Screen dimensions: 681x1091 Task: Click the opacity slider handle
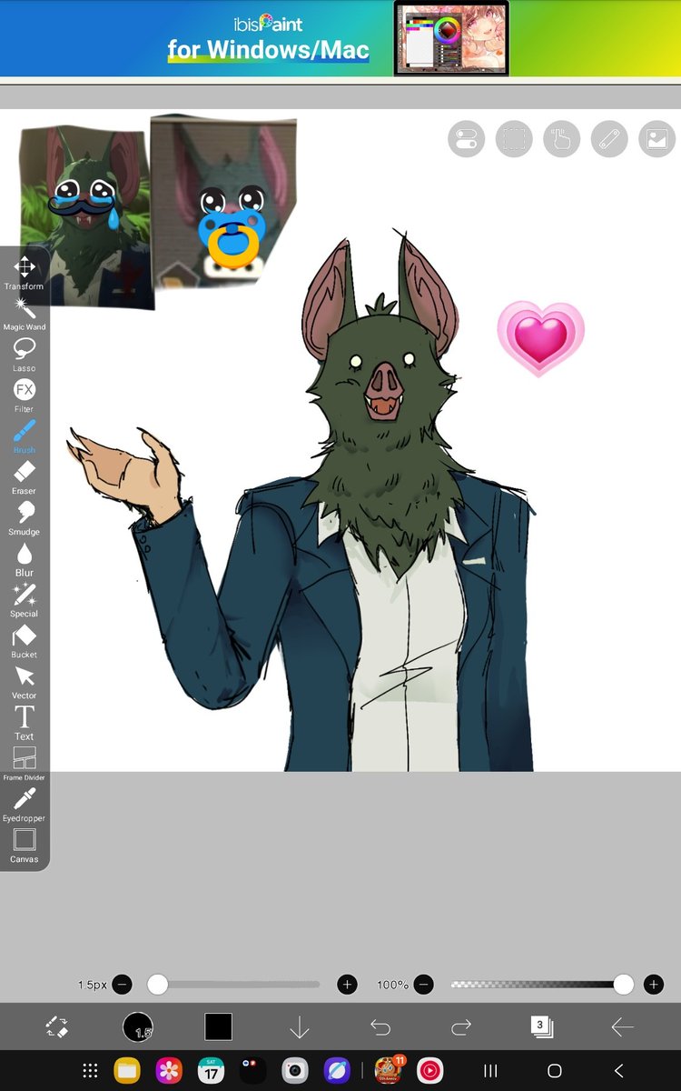623,984
